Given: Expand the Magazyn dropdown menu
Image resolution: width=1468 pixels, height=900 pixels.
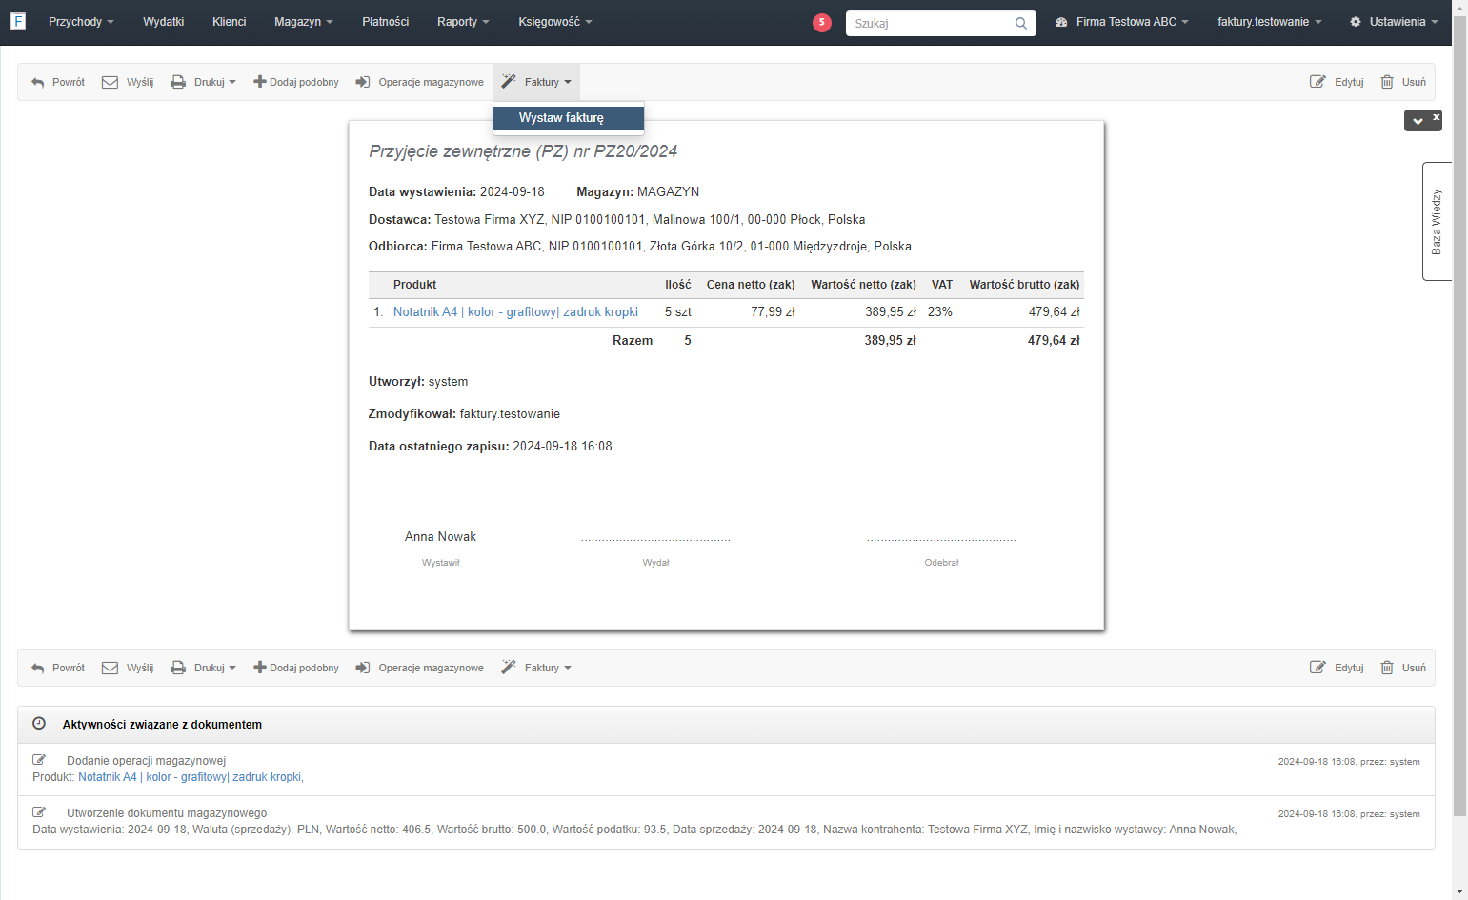Looking at the screenshot, I should click(x=304, y=22).
